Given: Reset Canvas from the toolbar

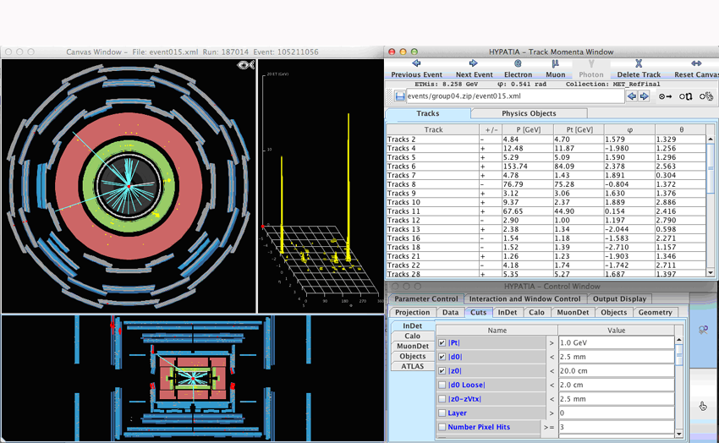Looking at the screenshot, I should click(x=696, y=68).
